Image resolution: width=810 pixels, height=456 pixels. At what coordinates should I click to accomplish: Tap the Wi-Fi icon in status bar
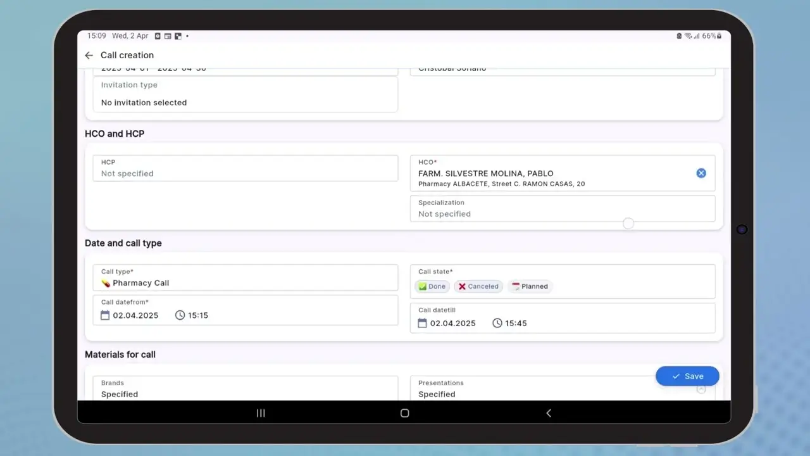tap(688, 36)
